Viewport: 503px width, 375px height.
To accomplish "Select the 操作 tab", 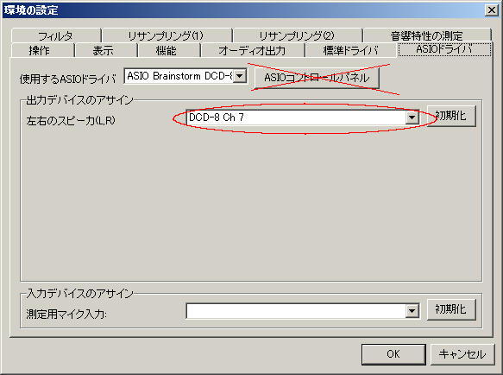I will point(40,50).
